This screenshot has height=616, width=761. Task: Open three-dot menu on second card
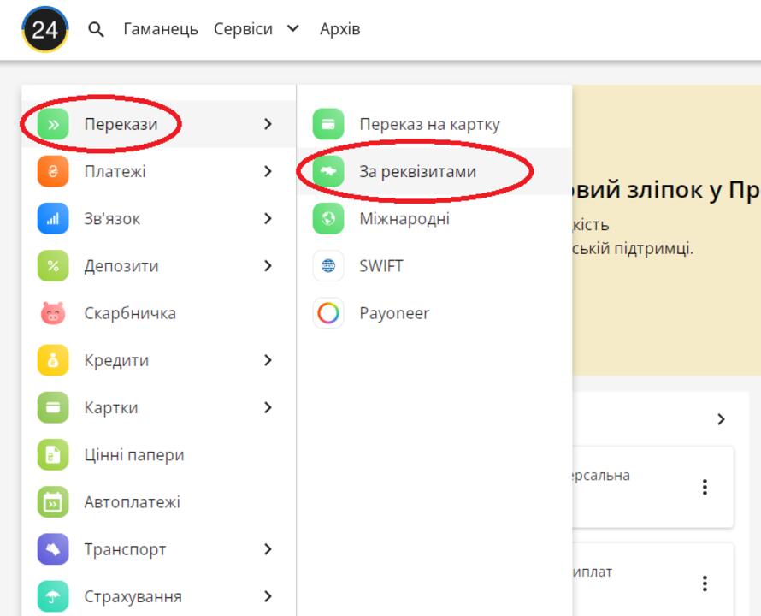coord(705,583)
